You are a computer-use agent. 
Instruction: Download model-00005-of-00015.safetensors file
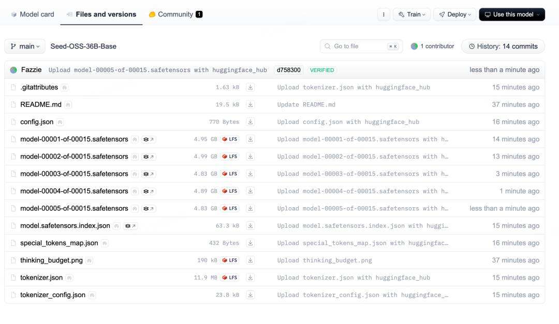251,208
